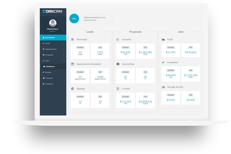Screen dimensions: 231x154
Task: Expand the Appointments sidebar submenu arrow
Action: [x=64, y=49]
